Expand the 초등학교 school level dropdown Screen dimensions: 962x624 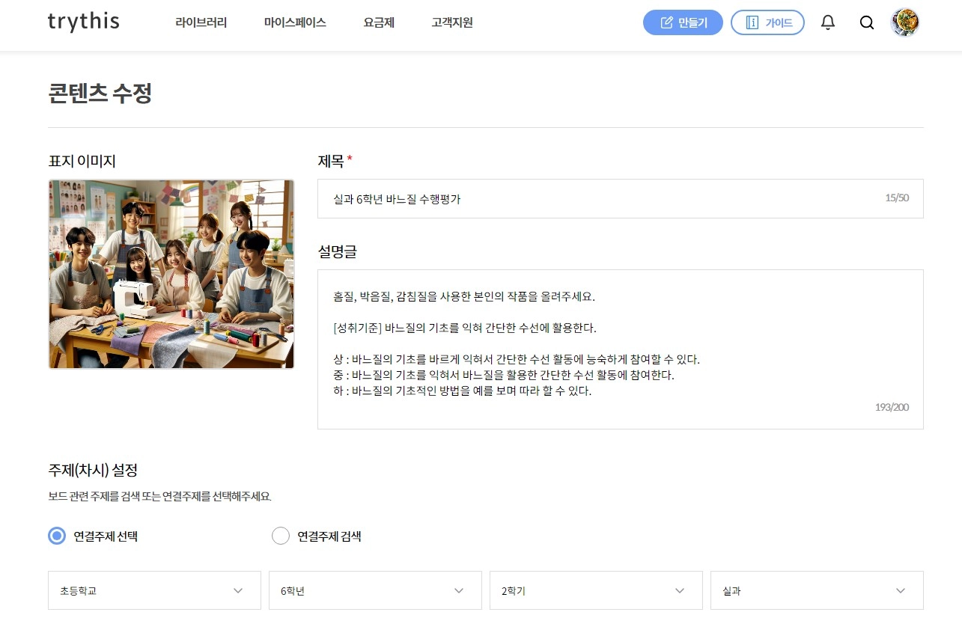coord(154,590)
